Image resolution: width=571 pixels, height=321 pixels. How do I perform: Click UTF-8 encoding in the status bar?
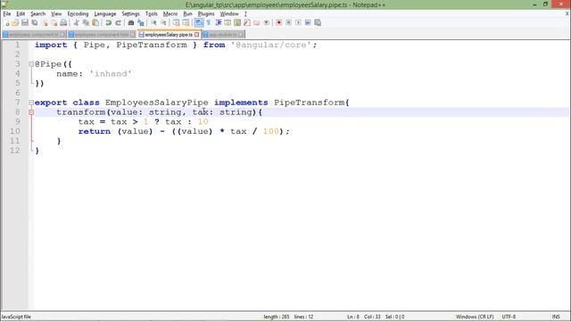509,317
